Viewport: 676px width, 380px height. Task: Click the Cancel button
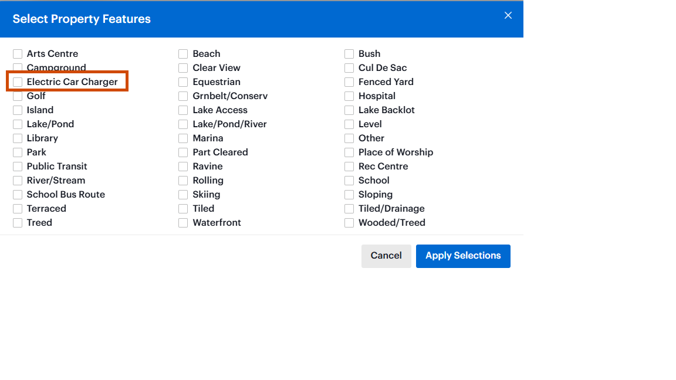point(386,256)
